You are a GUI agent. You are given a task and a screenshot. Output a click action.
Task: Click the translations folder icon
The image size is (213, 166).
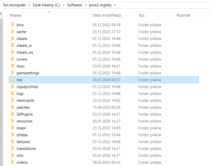(12, 148)
